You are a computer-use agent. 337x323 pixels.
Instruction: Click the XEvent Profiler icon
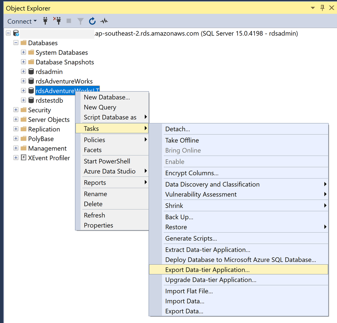[x=23, y=157]
